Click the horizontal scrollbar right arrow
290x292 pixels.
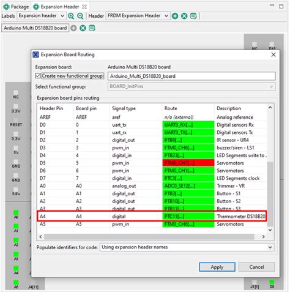coord(263,237)
